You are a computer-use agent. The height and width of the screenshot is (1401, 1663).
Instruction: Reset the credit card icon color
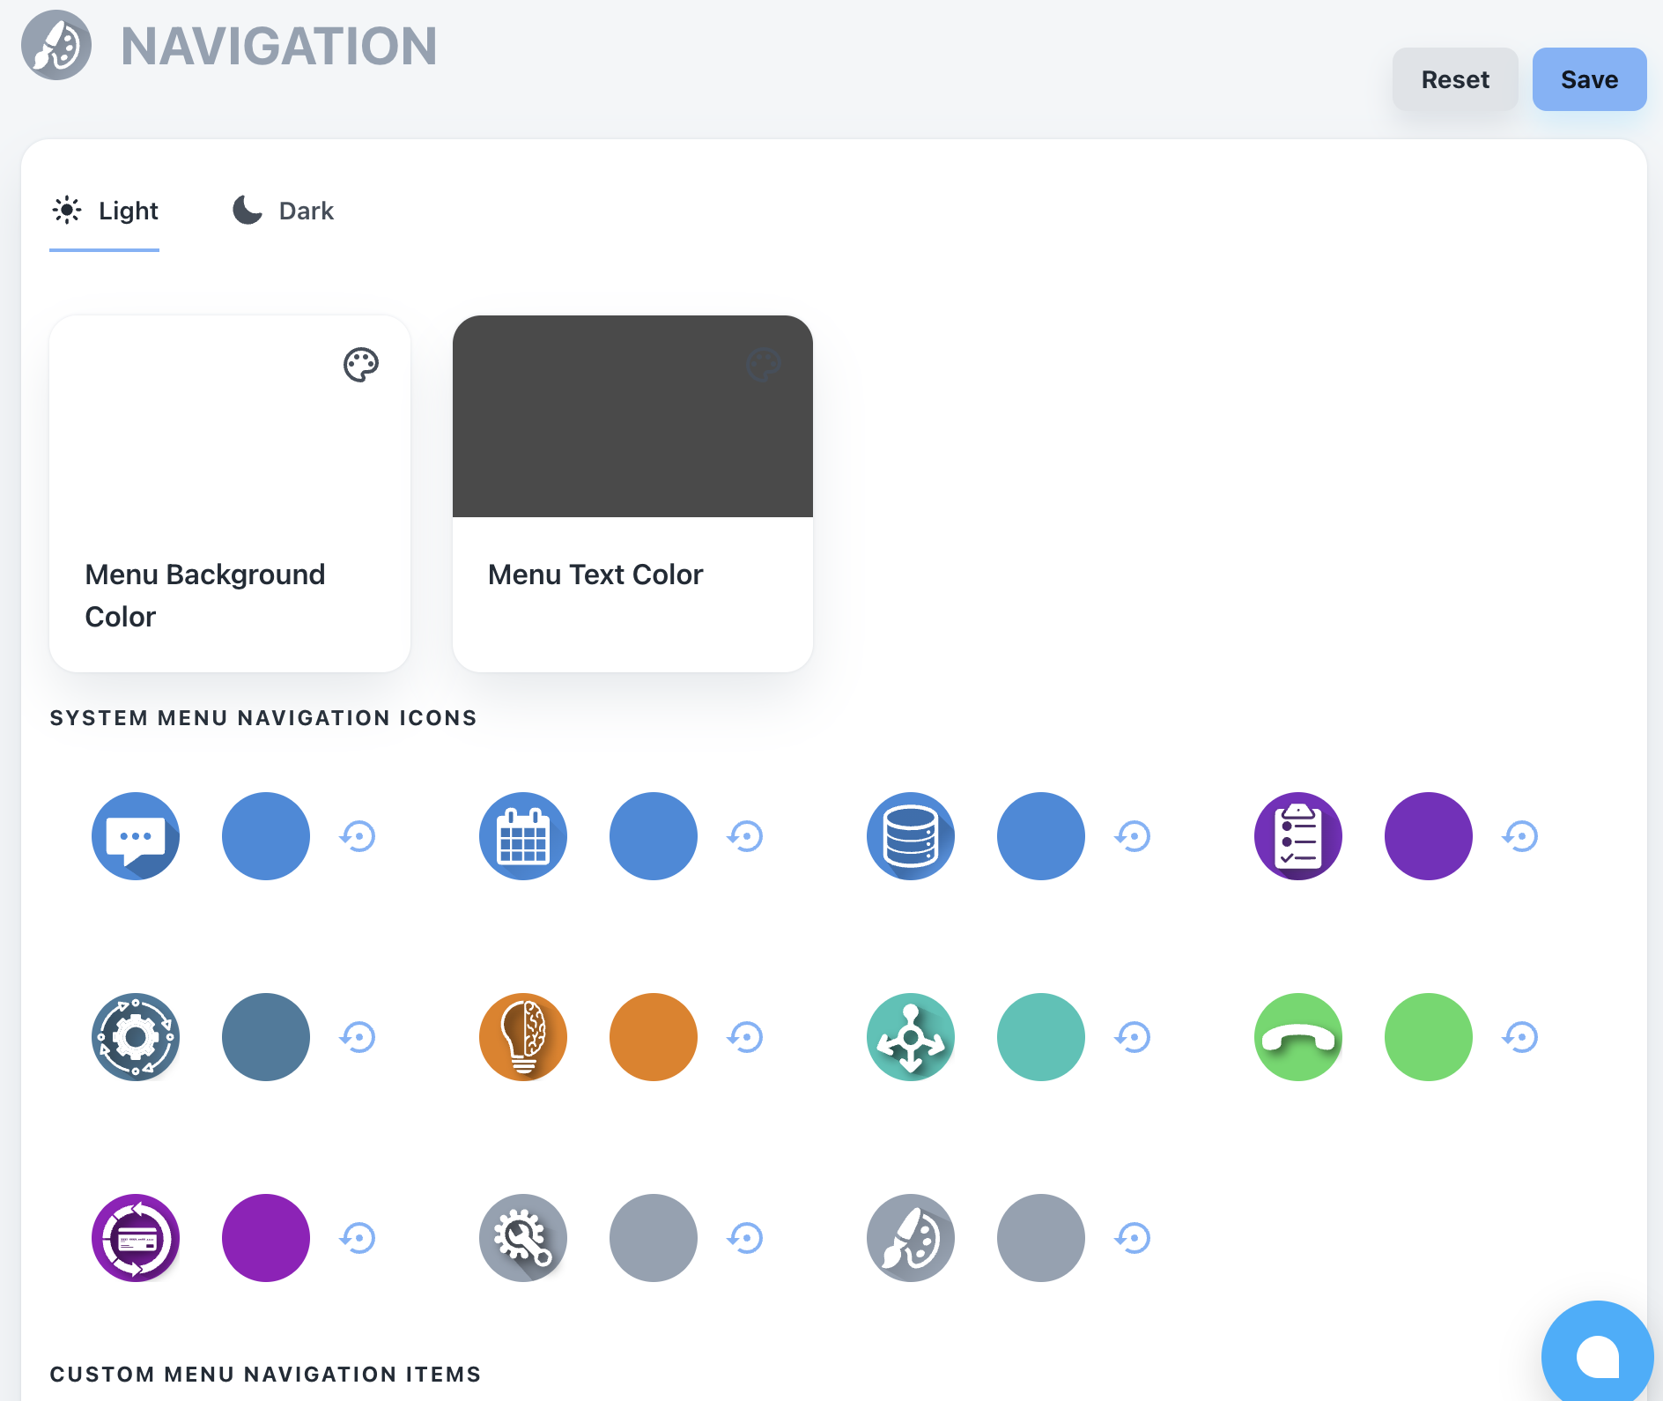point(358,1238)
